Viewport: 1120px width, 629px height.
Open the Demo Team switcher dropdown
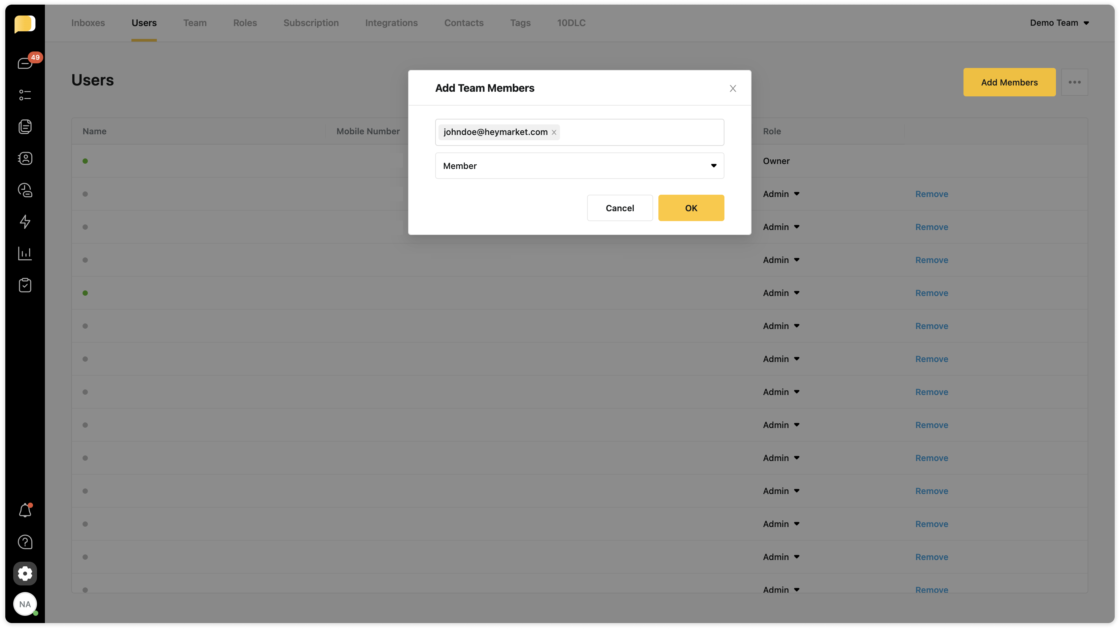click(1059, 22)
